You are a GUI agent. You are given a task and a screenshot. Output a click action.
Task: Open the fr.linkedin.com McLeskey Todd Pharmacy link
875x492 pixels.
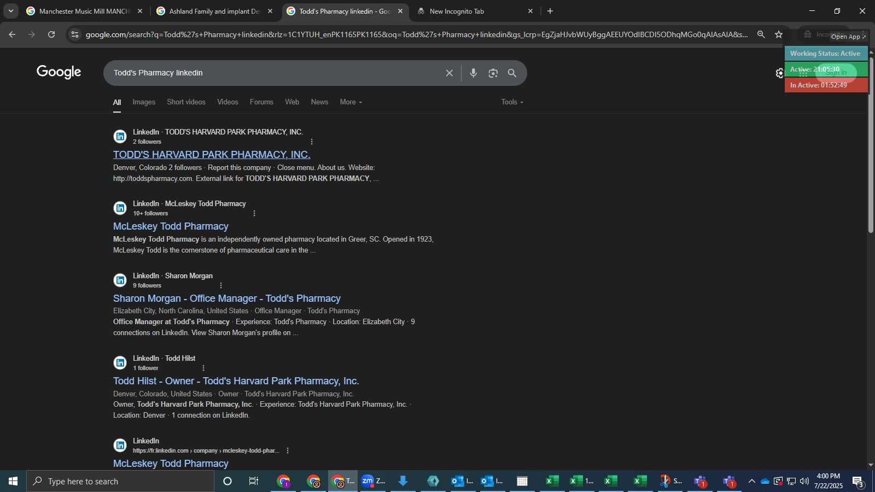point(171,464)
